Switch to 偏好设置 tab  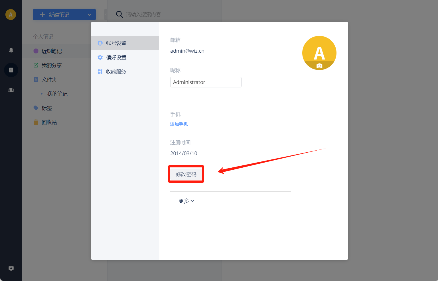click(125, 57)
